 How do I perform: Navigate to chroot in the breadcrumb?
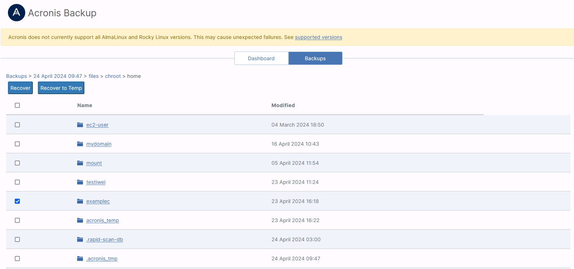[x=113, y=76]
